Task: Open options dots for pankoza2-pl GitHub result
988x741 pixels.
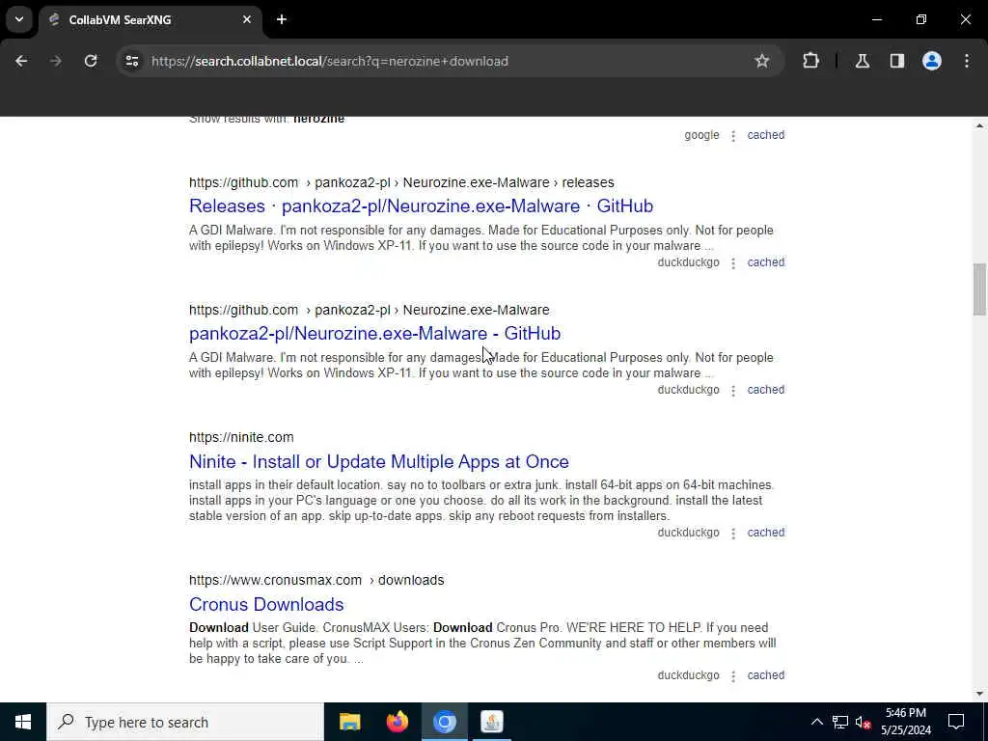Action: (733, 390)
